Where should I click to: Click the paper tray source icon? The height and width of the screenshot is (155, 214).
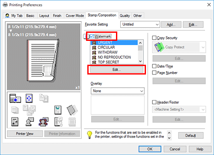tap(15, 98)
